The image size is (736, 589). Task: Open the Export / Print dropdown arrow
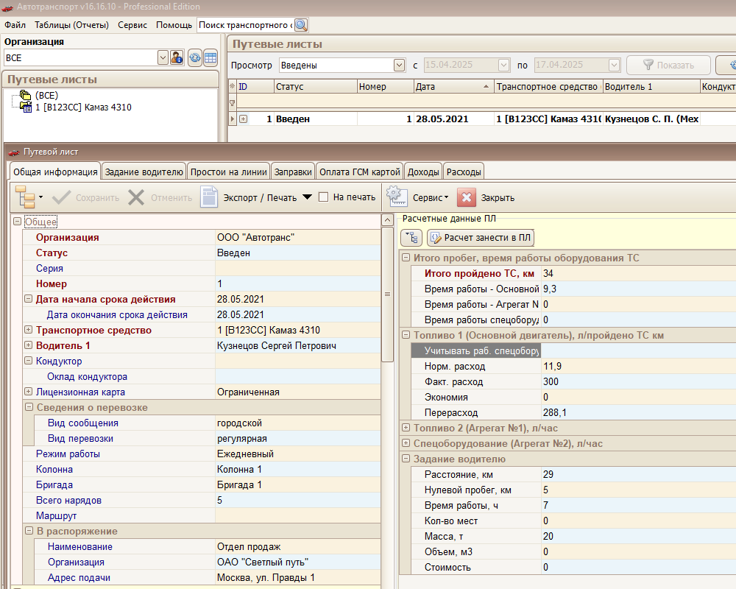tap(307, 197)
